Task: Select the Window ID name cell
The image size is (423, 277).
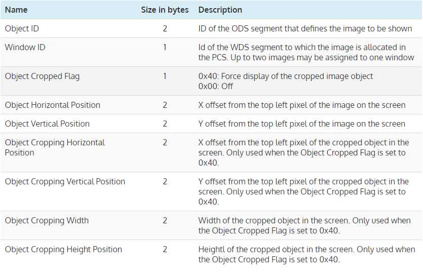Action: (x=26, y=48)
